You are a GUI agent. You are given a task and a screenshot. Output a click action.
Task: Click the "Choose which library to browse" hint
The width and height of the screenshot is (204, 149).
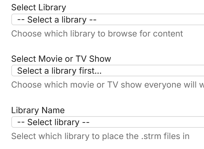pyautogui.click(x=97, y=34)
